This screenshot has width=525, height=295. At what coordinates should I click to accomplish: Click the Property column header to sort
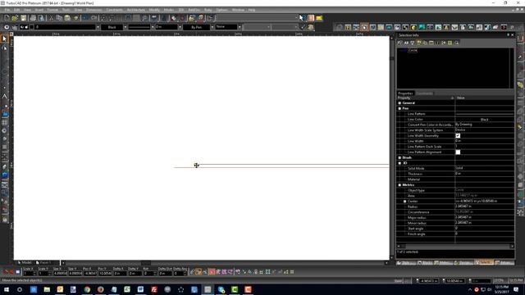pyautogui.click(x=426, y=98)
